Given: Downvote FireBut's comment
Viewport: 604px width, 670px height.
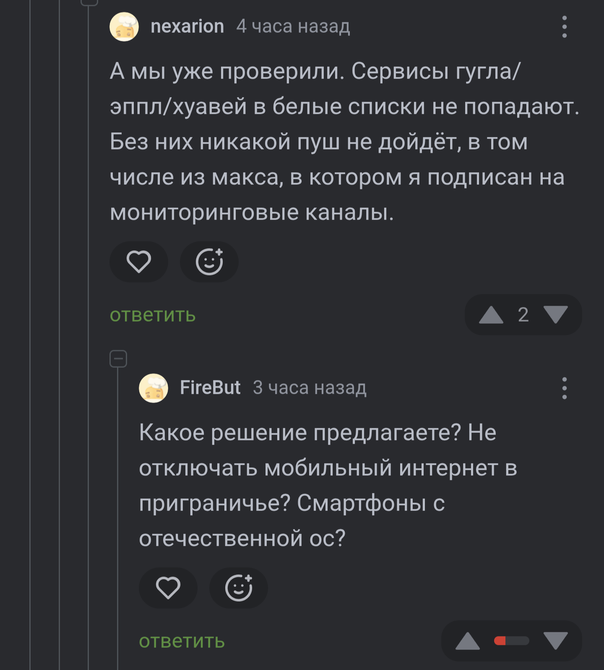Looking at the screenshot, I should tap(555, 641).
